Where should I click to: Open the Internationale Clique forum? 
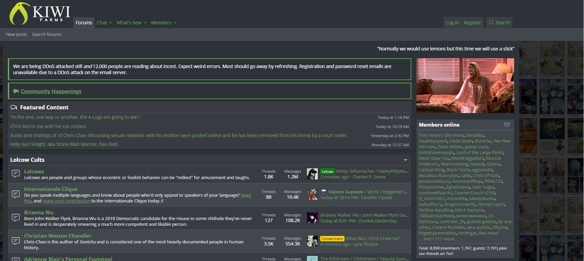pos(51,189)
